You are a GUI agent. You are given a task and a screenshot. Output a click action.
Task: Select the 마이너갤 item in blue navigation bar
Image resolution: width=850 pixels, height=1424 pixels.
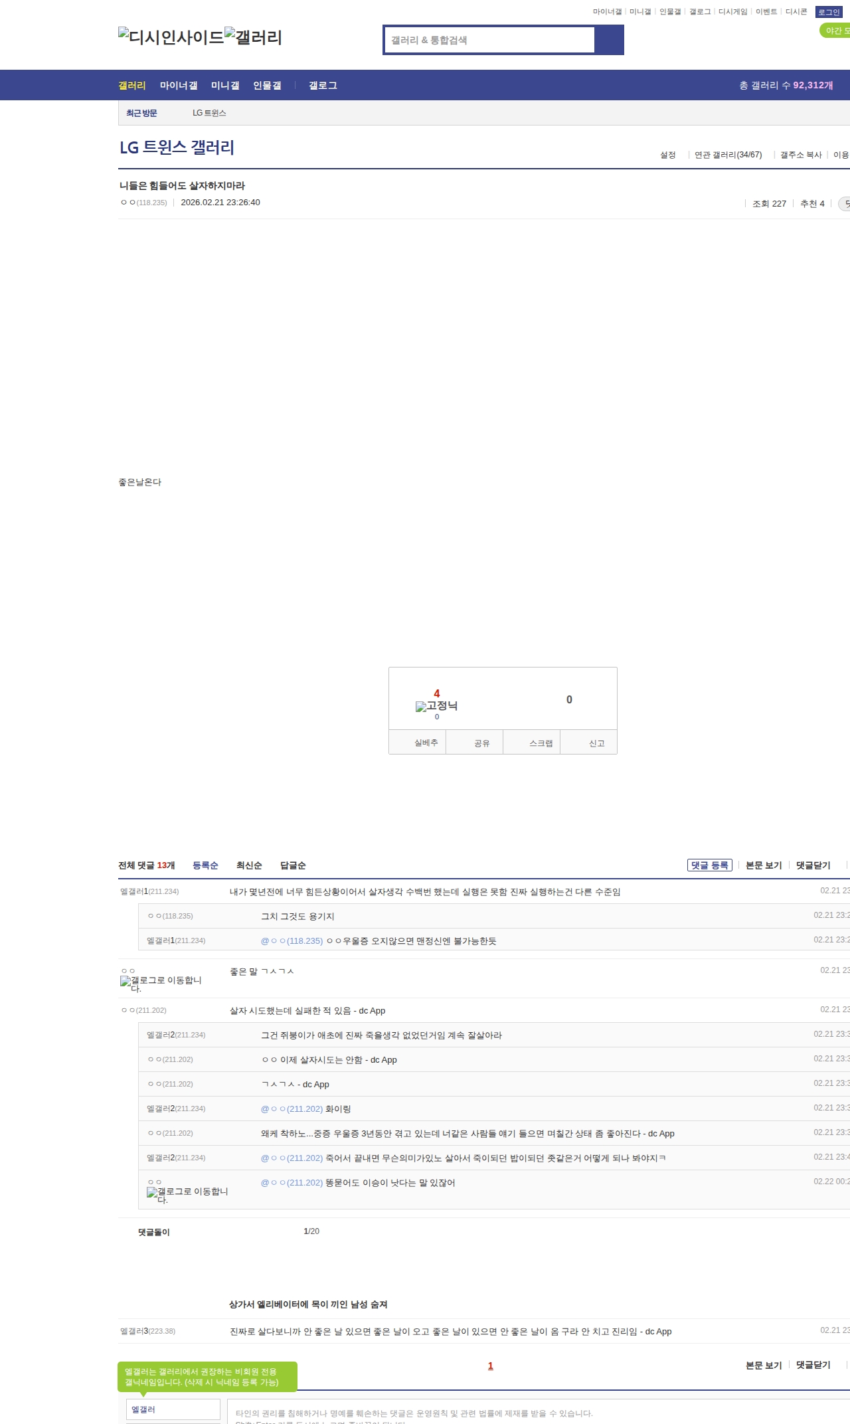pyautogui.click(x=179, y=86)
